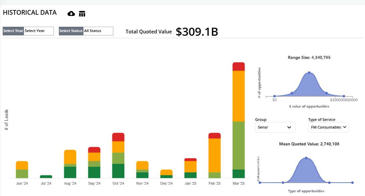The height and width of the screenshot is (196, 365).
Task: Click the cloud download icon
Action: pyautogui.click(x=71, y=14)
